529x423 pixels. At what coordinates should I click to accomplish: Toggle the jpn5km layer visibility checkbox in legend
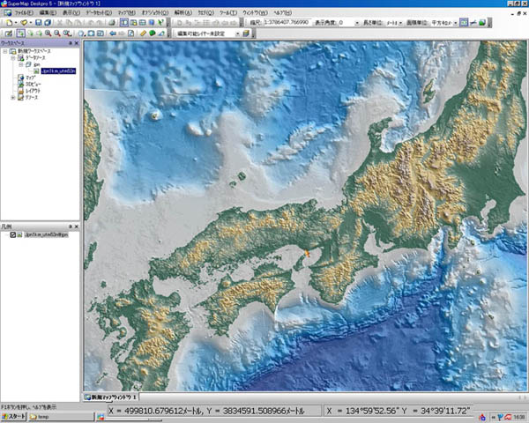(14, 234)
